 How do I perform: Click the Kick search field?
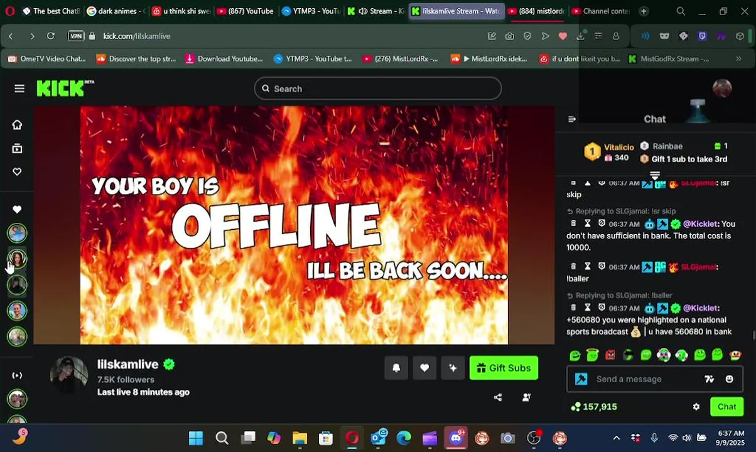[378, 89]
